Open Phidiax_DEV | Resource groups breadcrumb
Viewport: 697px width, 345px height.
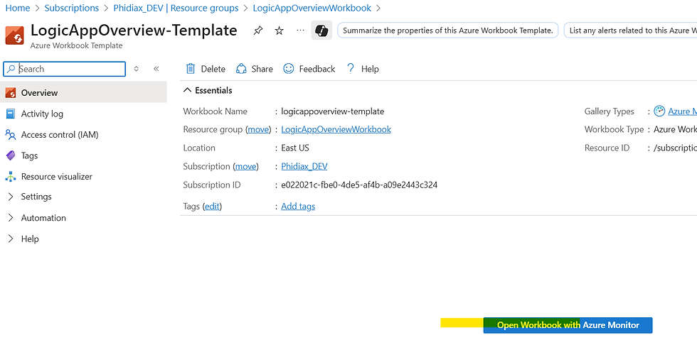176,8
